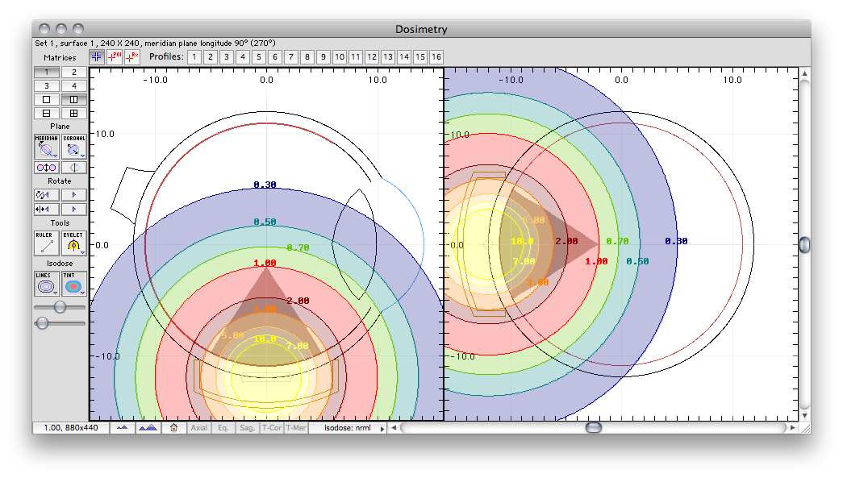This screenshot has width=843, height=478.
Task: Select the red POI crosshair tool
Action: [x=115, y=57]
